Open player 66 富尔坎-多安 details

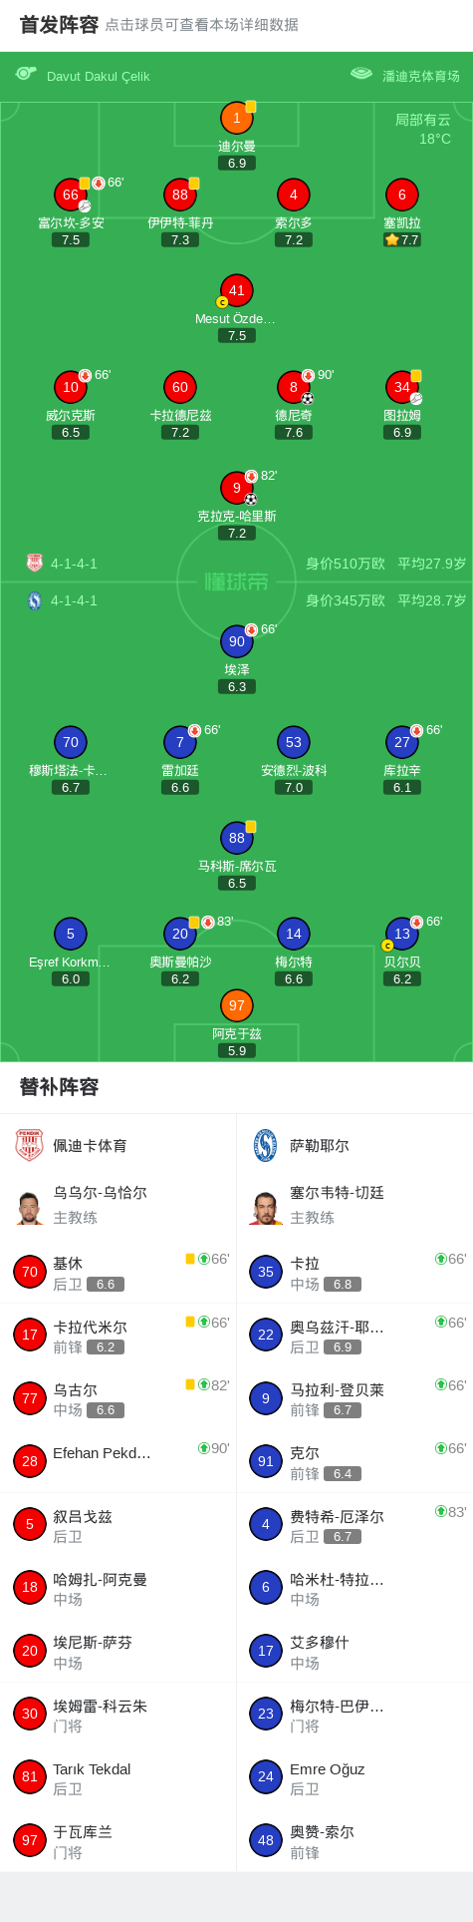[x=71, y=194]
